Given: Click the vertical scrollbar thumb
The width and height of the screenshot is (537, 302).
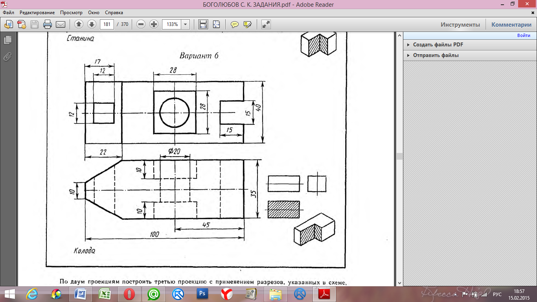Looking at the screenshot, I should tap(399, 156).
